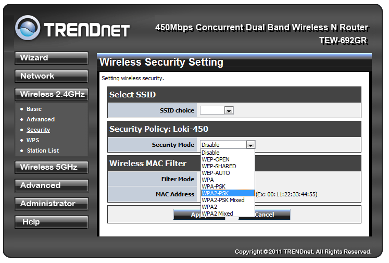Open the Wizard menu
Image resolution: width=389 pixels, height=263 pixels.
[52, 58]
